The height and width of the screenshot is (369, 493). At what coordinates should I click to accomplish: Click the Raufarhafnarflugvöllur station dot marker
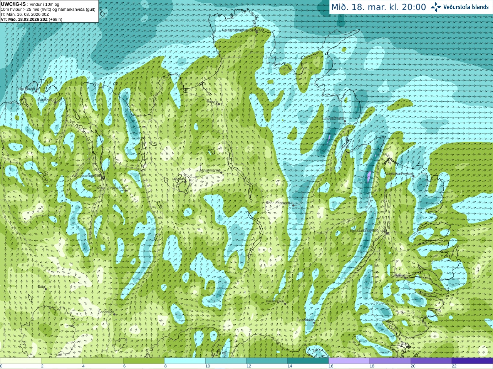[x=257, y=32]
